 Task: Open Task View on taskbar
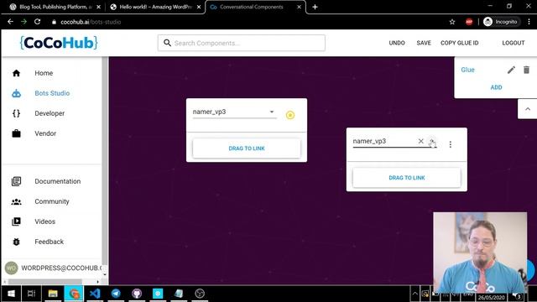(x=32, y=294)
